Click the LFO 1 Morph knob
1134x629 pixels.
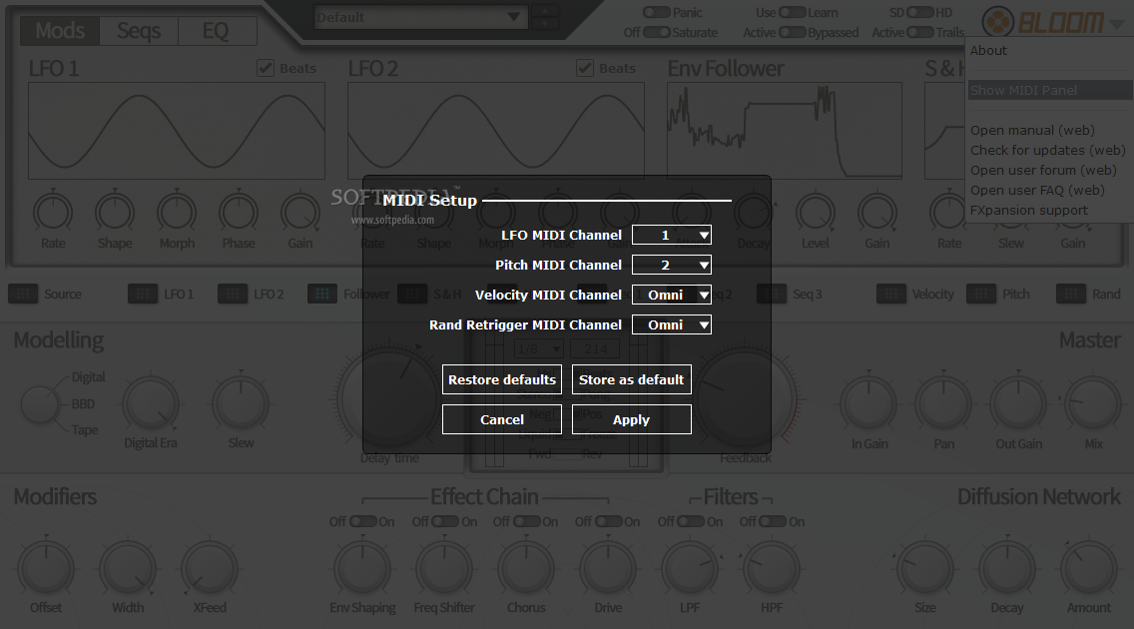point(178,212)
